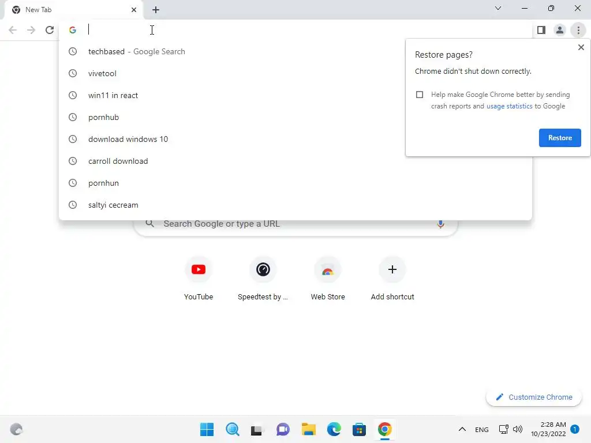Open a new tab with the plus button

(156, 10)
